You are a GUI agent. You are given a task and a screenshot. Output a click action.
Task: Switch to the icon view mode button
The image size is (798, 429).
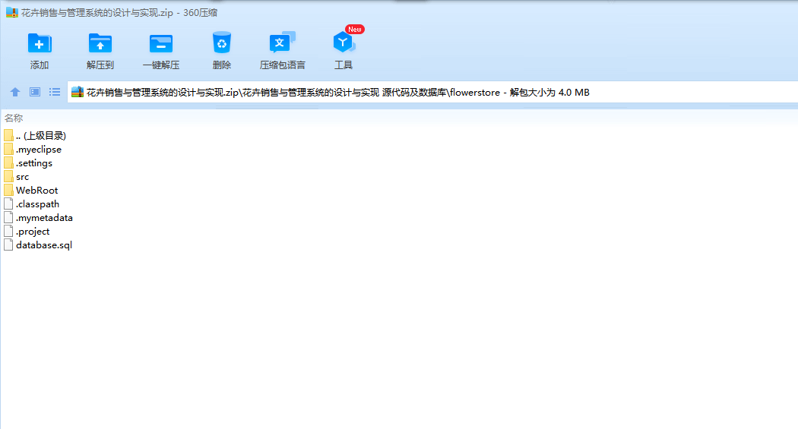coord(35,92)
